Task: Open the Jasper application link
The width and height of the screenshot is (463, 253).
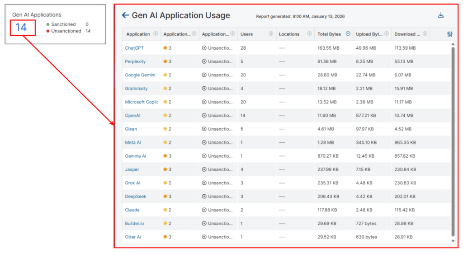Action: [132, 169]
